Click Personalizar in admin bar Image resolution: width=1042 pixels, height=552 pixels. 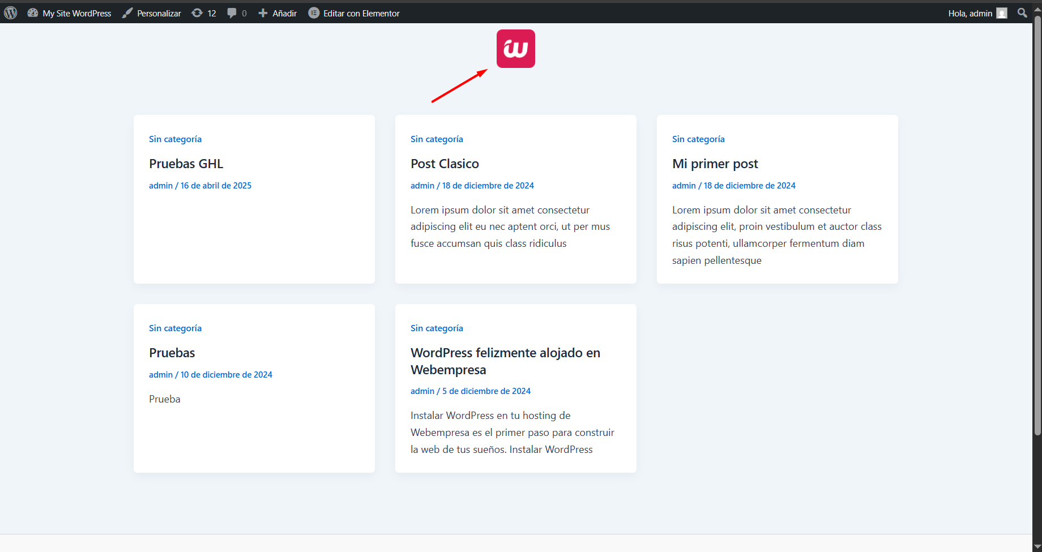click(x=151, y=13)
